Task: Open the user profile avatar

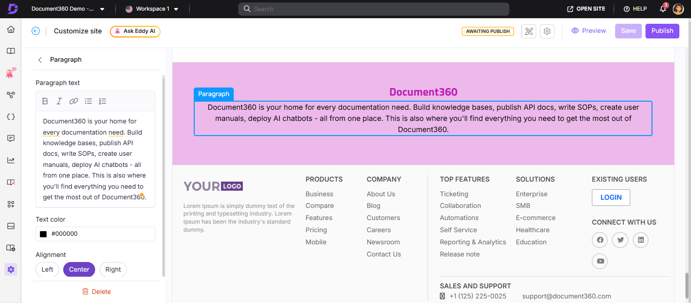Action: 678,9
